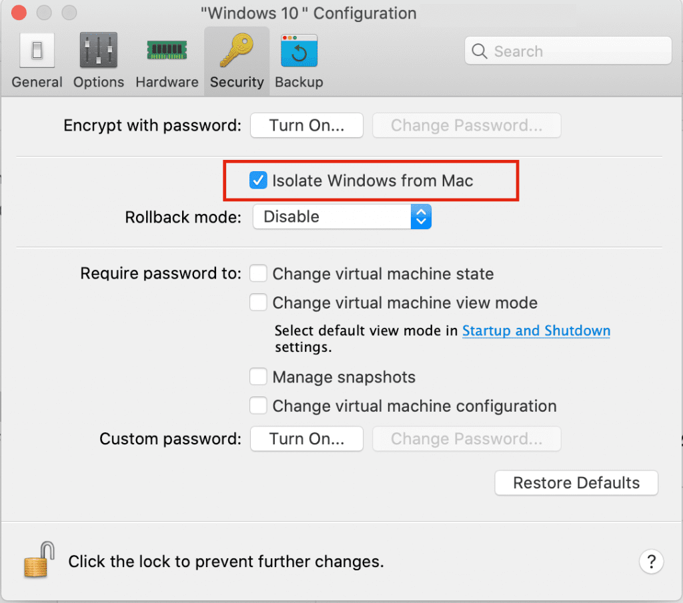Check Change virtual machine configuration option
The width and height of the screenshot is (683, 603).
pos(258,406)
